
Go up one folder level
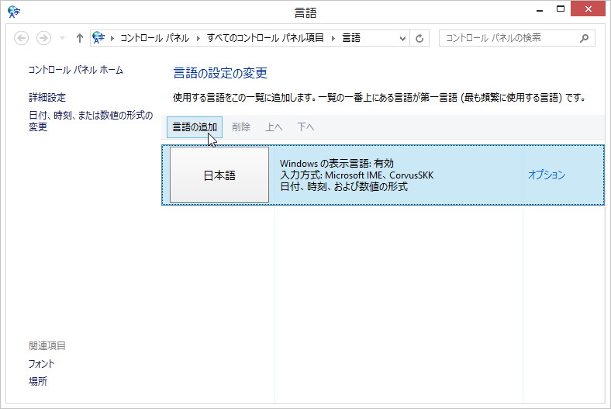(80, 38)
